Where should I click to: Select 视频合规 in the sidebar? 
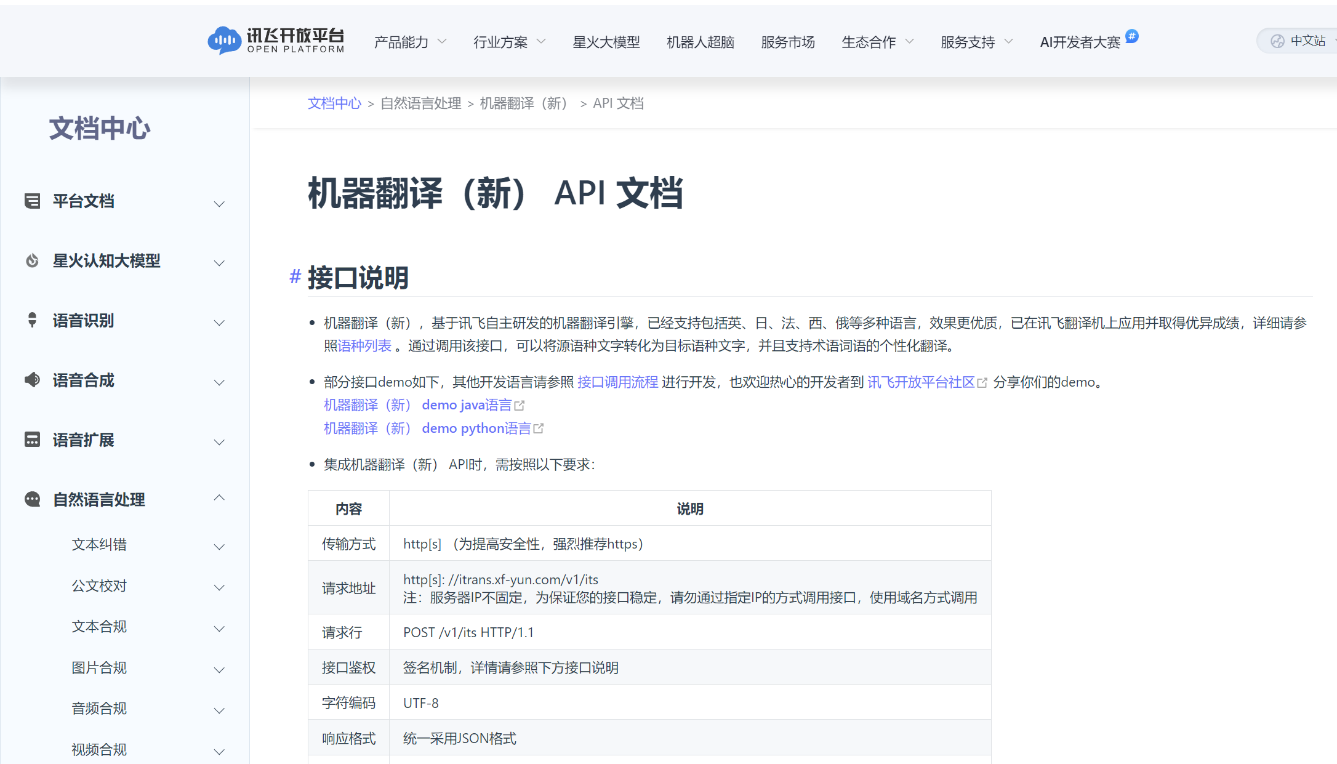(x=99, y=749)
